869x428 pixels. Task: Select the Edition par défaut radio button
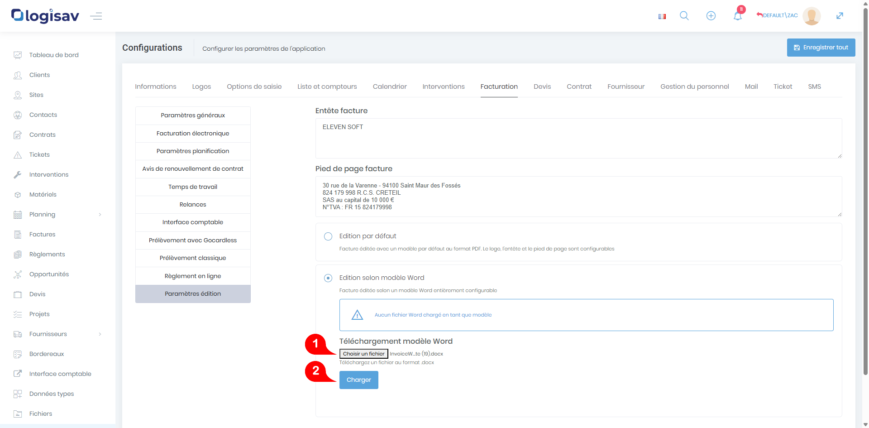pyautogui.click(x=328, y=236)
